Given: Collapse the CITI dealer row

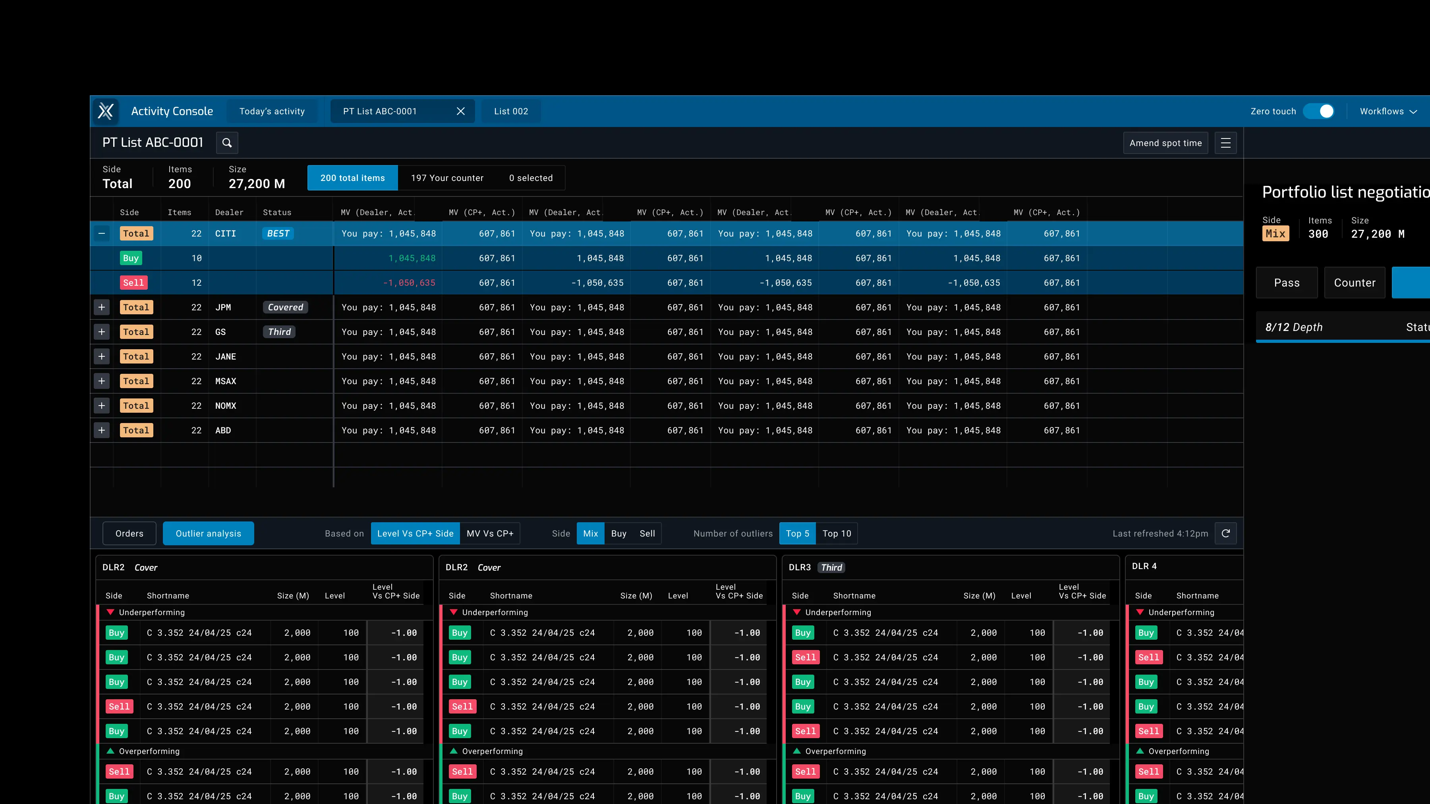Looking at the screenshot, I should (102, 233).
